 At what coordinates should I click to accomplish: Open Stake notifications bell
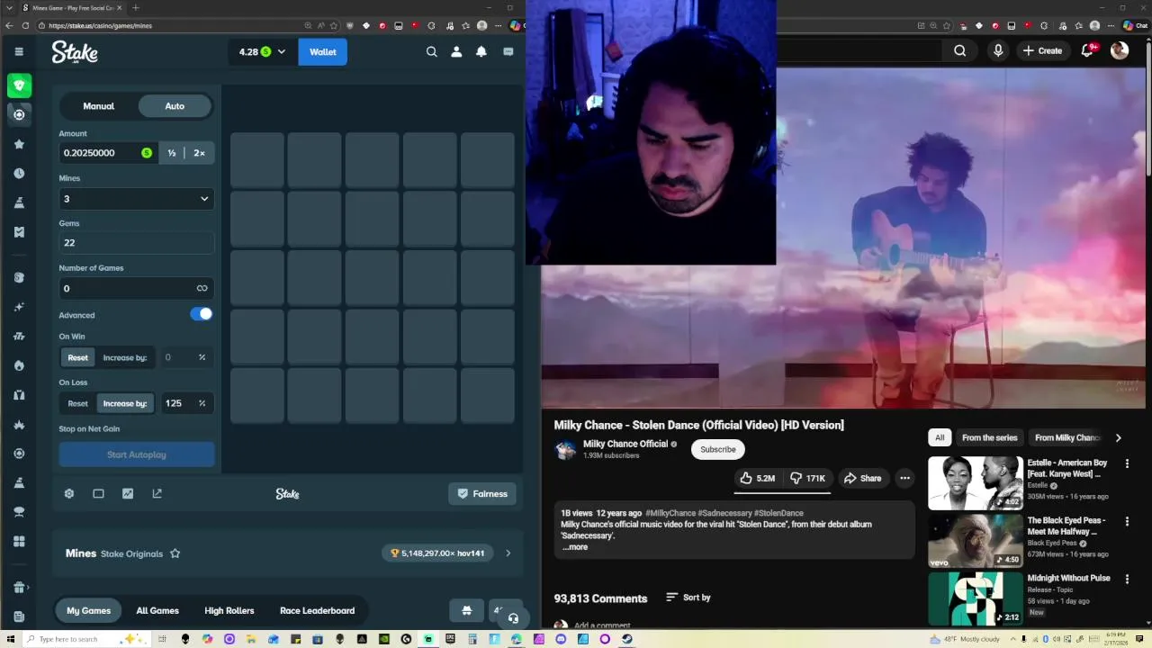481,52
